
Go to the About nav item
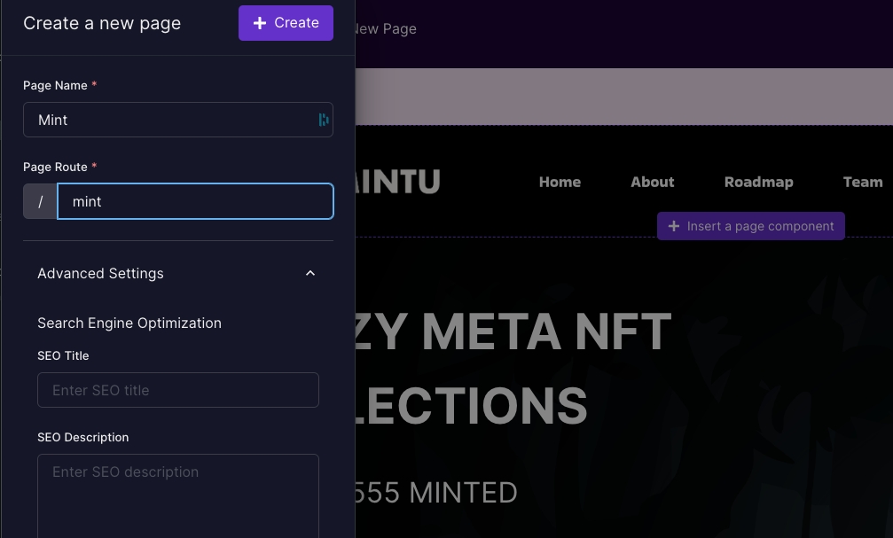[652, 182]
